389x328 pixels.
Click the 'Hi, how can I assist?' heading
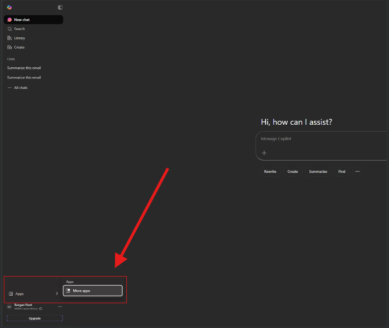point(297,122)
